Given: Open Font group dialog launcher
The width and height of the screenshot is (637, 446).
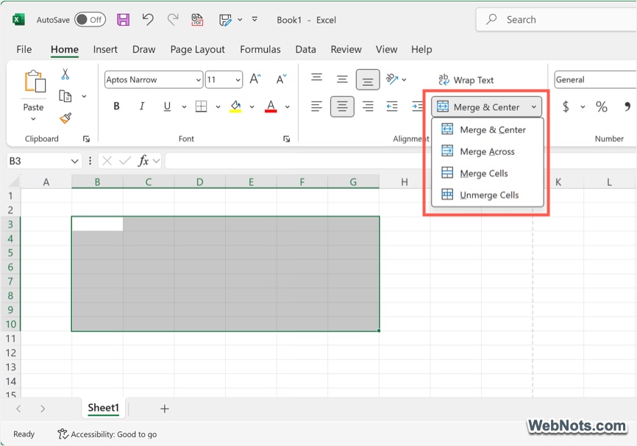Looking at the screenshot, I should 286,139.
